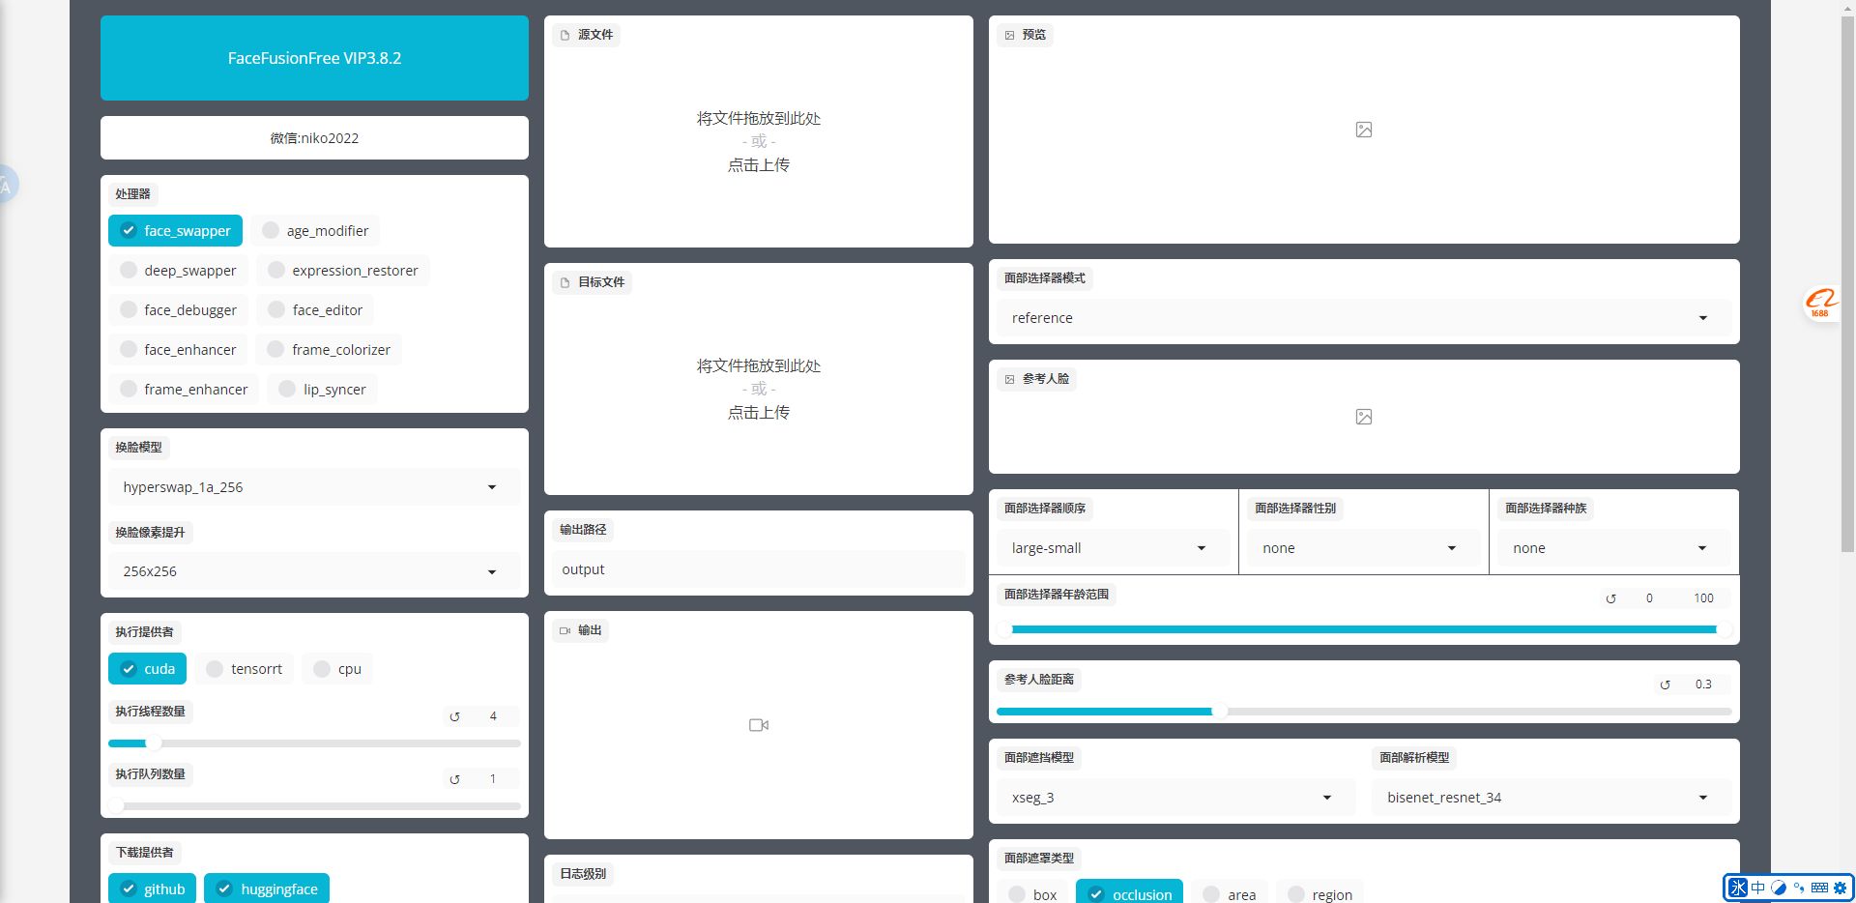1856x903 pixels.
Task: Click the 面部选择器年龄范围 range slider
Action: click(1364, 629)
